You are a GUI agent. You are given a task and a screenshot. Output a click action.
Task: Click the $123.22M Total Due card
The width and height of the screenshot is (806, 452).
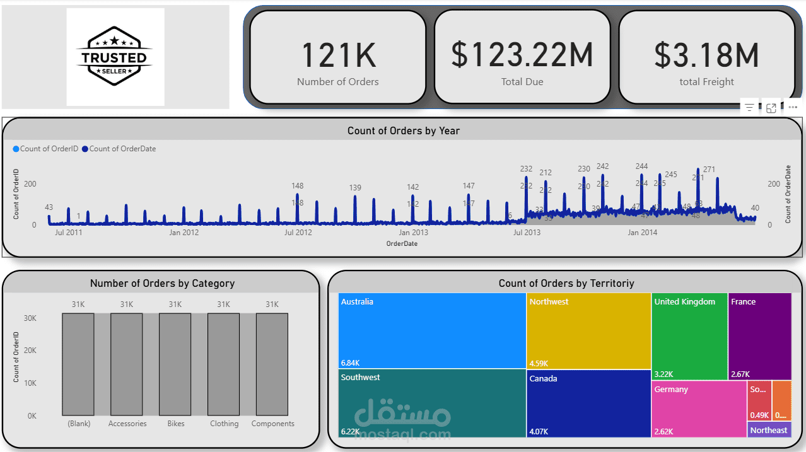(x=522, y=56)
